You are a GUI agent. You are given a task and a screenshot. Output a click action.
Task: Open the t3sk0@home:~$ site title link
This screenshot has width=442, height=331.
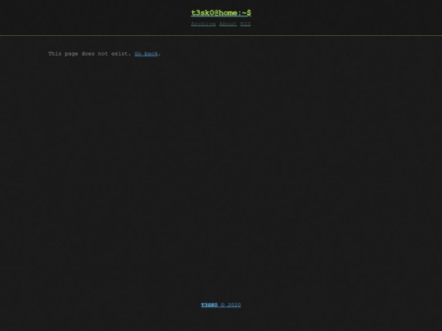point(221,13)
